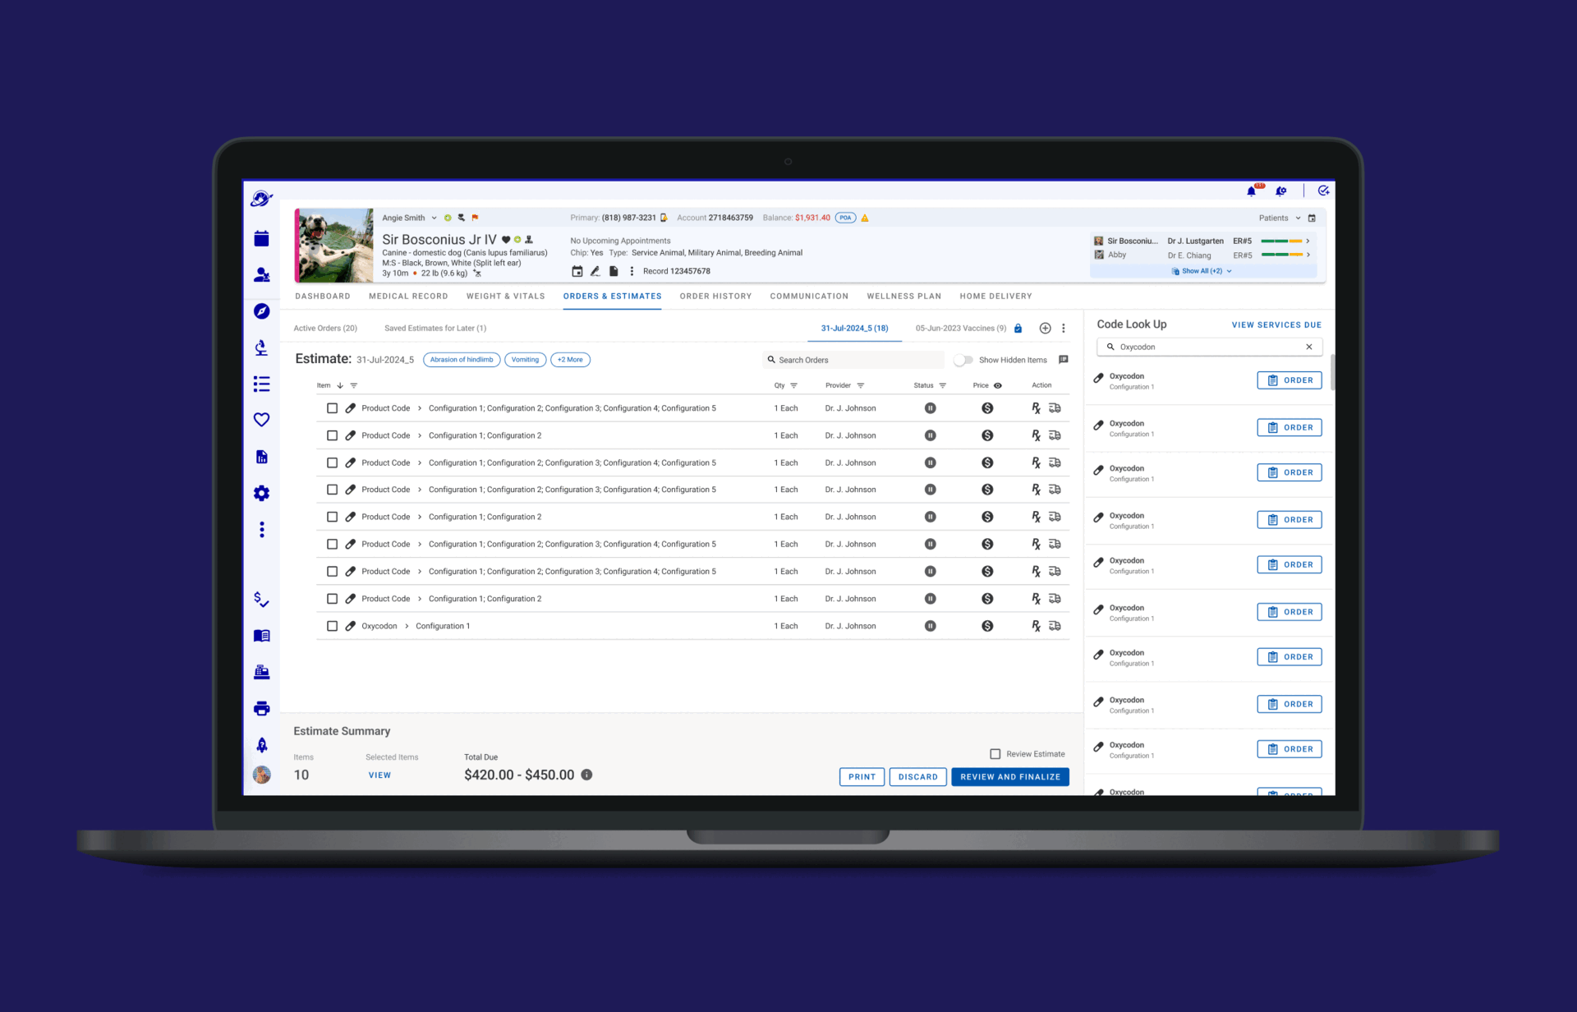Expand the Show All (+2) patients list
Screen dimensions: 1577x1012
(x=1202, y=271)
